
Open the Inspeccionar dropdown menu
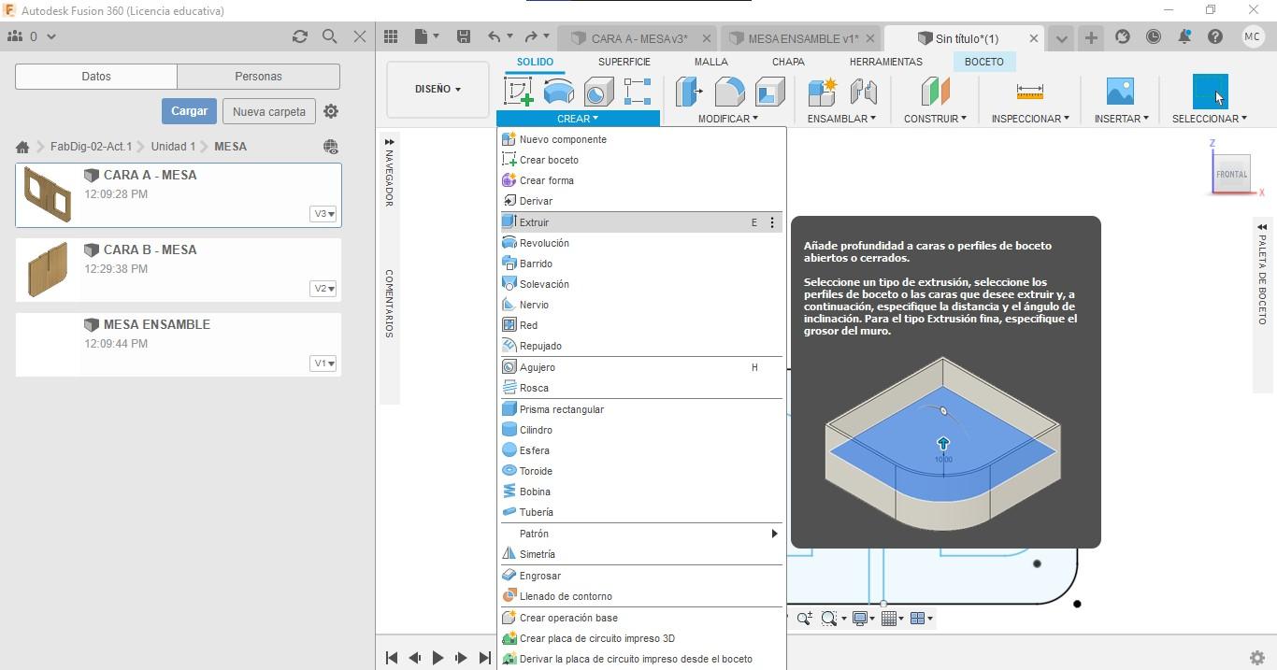point(1030,119)
